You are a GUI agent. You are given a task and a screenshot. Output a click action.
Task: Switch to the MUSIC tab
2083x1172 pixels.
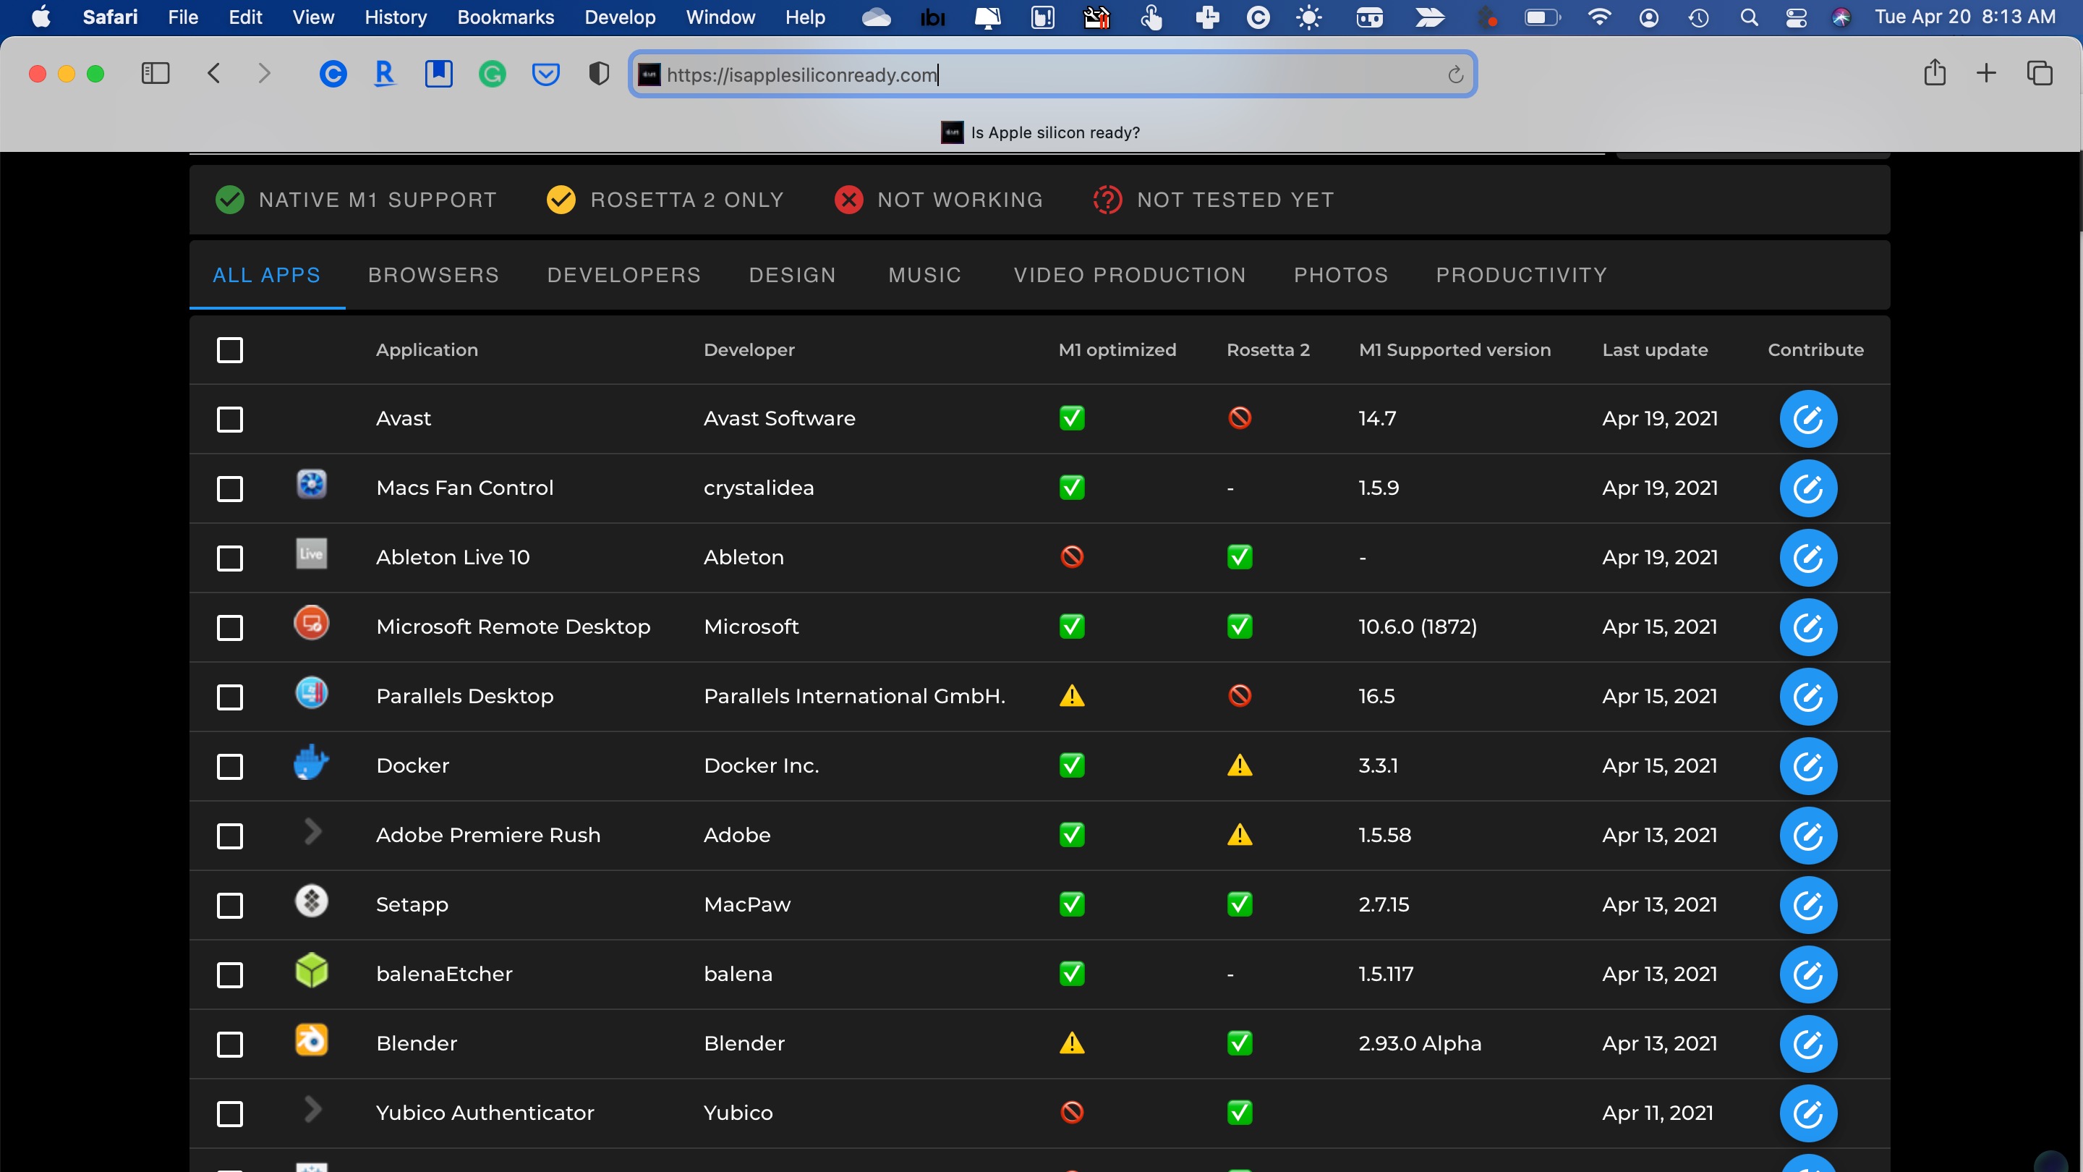(x=925, y=275)
